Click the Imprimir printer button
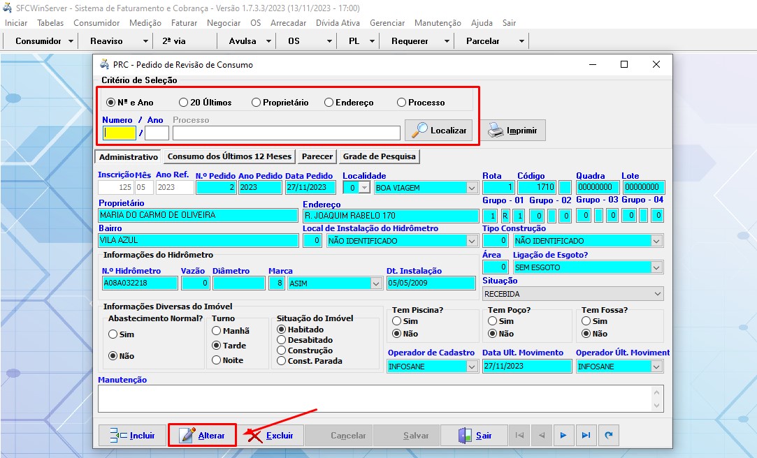 512,131
